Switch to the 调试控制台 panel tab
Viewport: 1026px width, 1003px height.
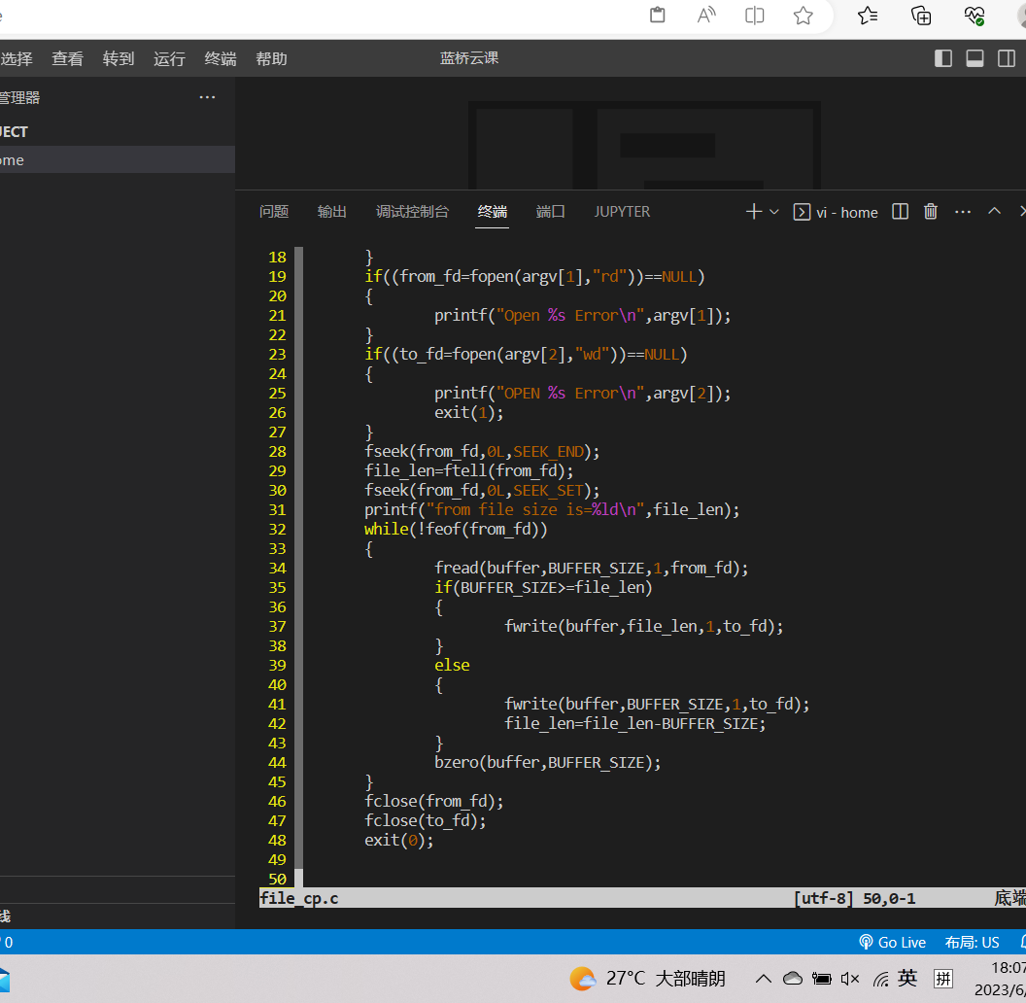[412, 212]
